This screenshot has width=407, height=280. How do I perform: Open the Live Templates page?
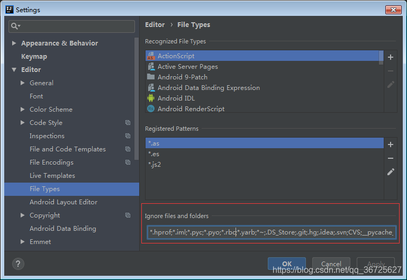(52, 175)
